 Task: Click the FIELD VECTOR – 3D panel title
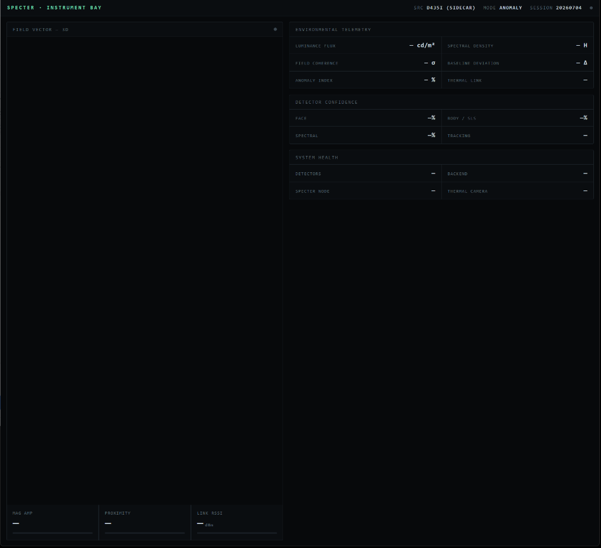click(40, 29)
